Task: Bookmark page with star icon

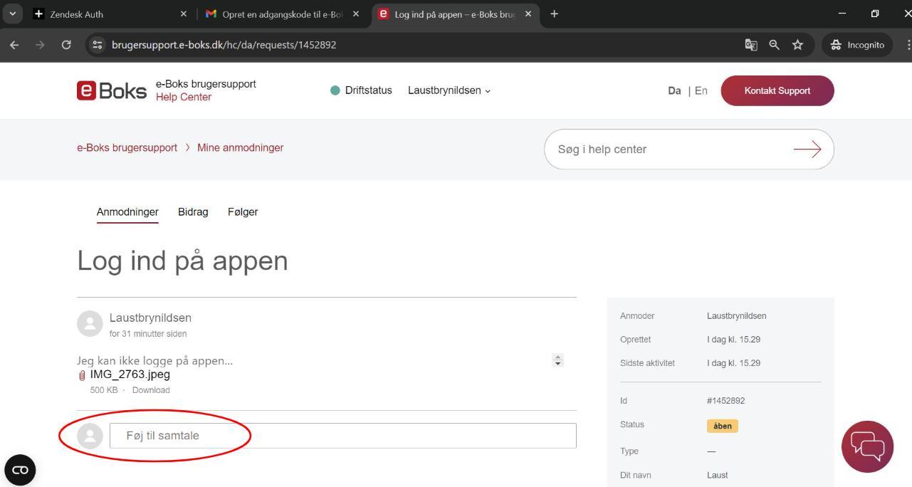Action: click(x=798, y=45)
